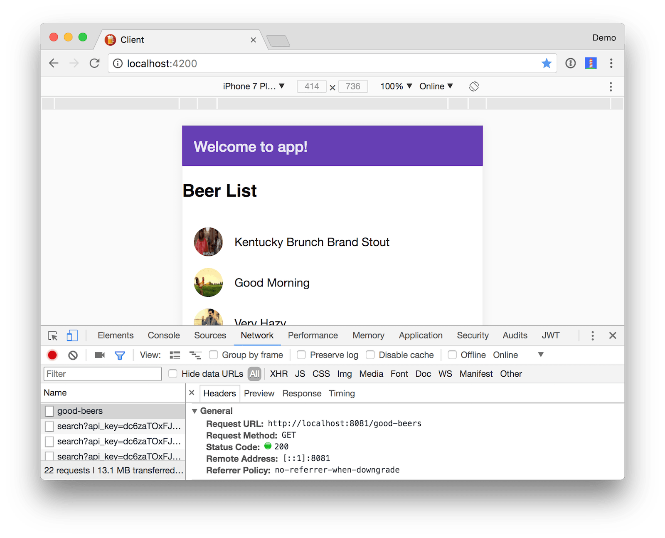The width and height of the screenshot is (665, 538).
Task: Collapse the General section in Headers
Action: (x=195, y=411)
